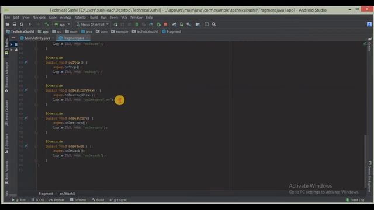Open the File menu
The height and width of the screenshot is (210, 374).
pos(7,17)
